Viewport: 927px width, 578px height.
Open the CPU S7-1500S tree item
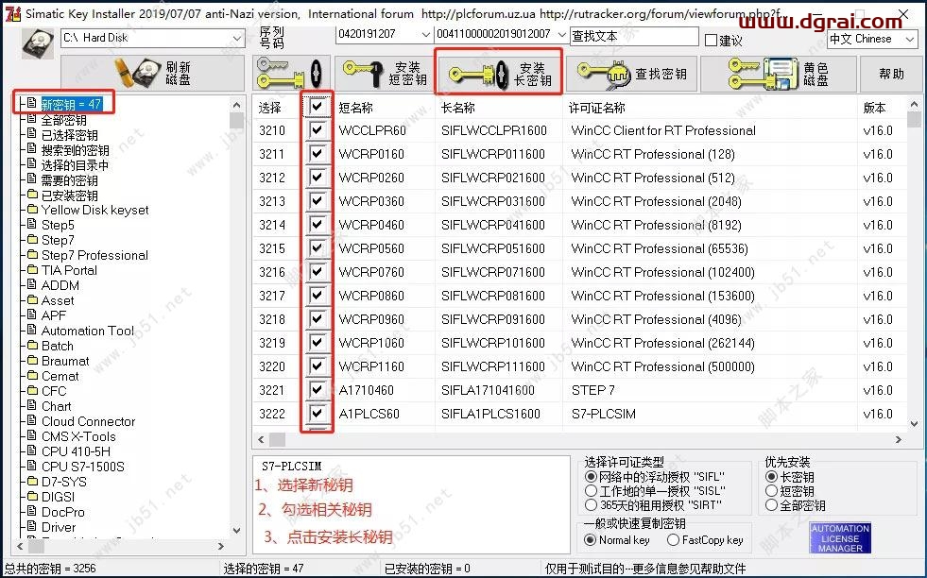pos(83,467)
